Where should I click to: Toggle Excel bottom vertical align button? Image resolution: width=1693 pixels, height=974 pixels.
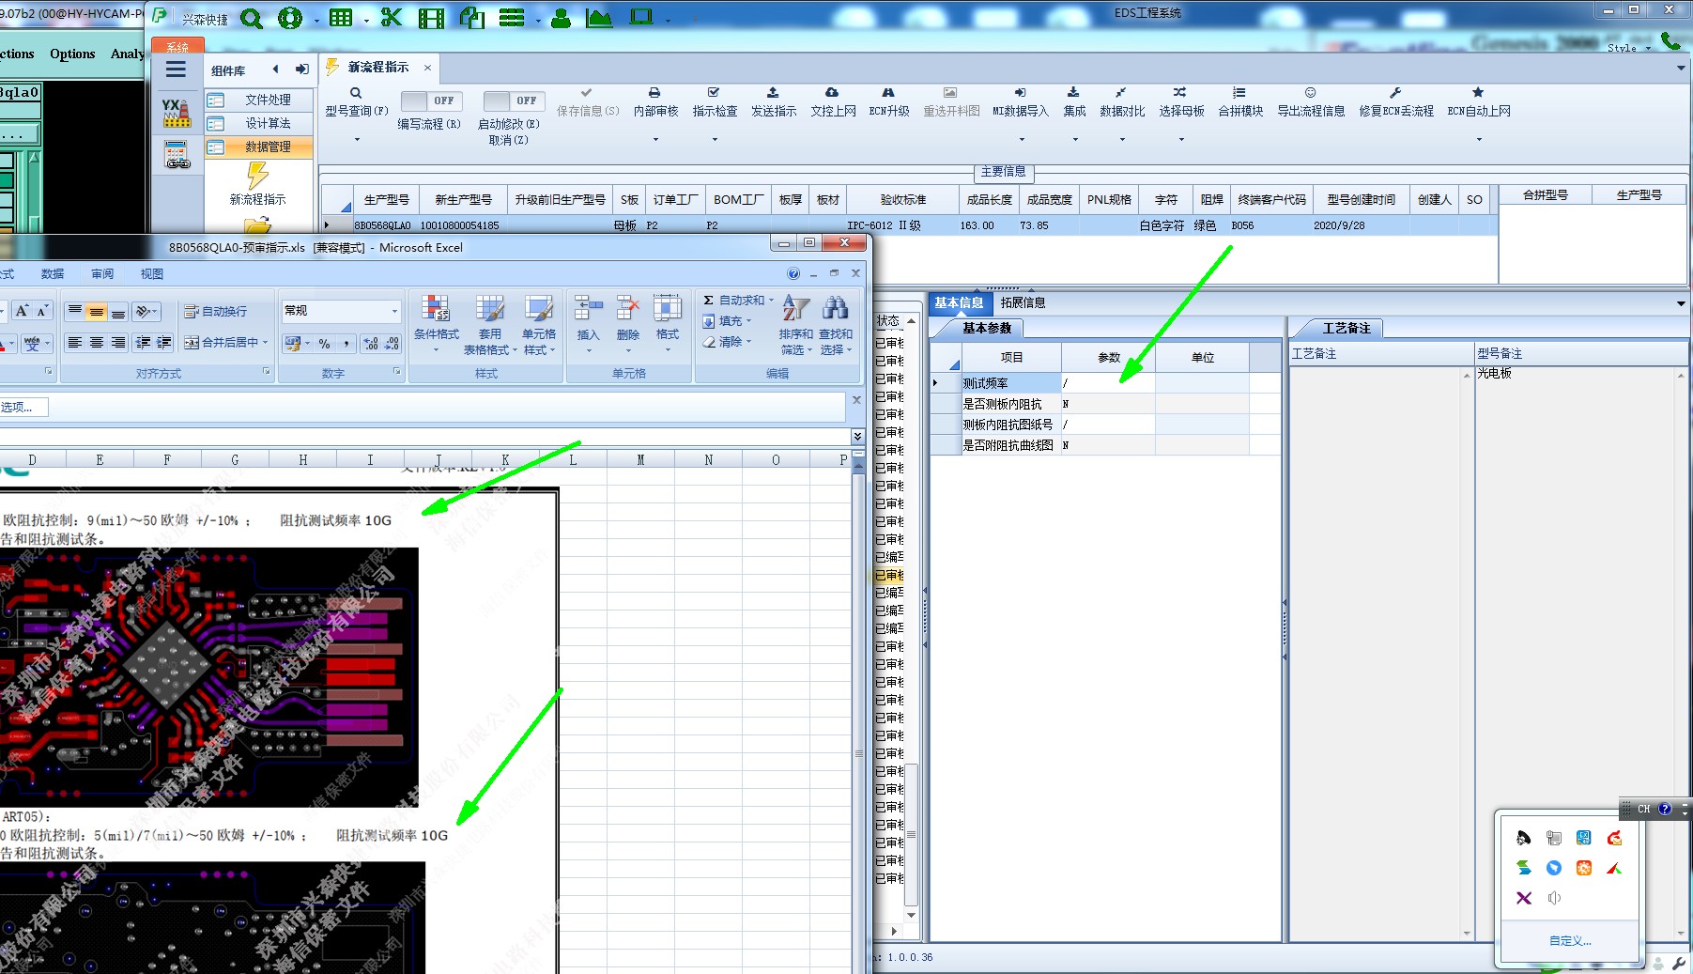point(117,311)
